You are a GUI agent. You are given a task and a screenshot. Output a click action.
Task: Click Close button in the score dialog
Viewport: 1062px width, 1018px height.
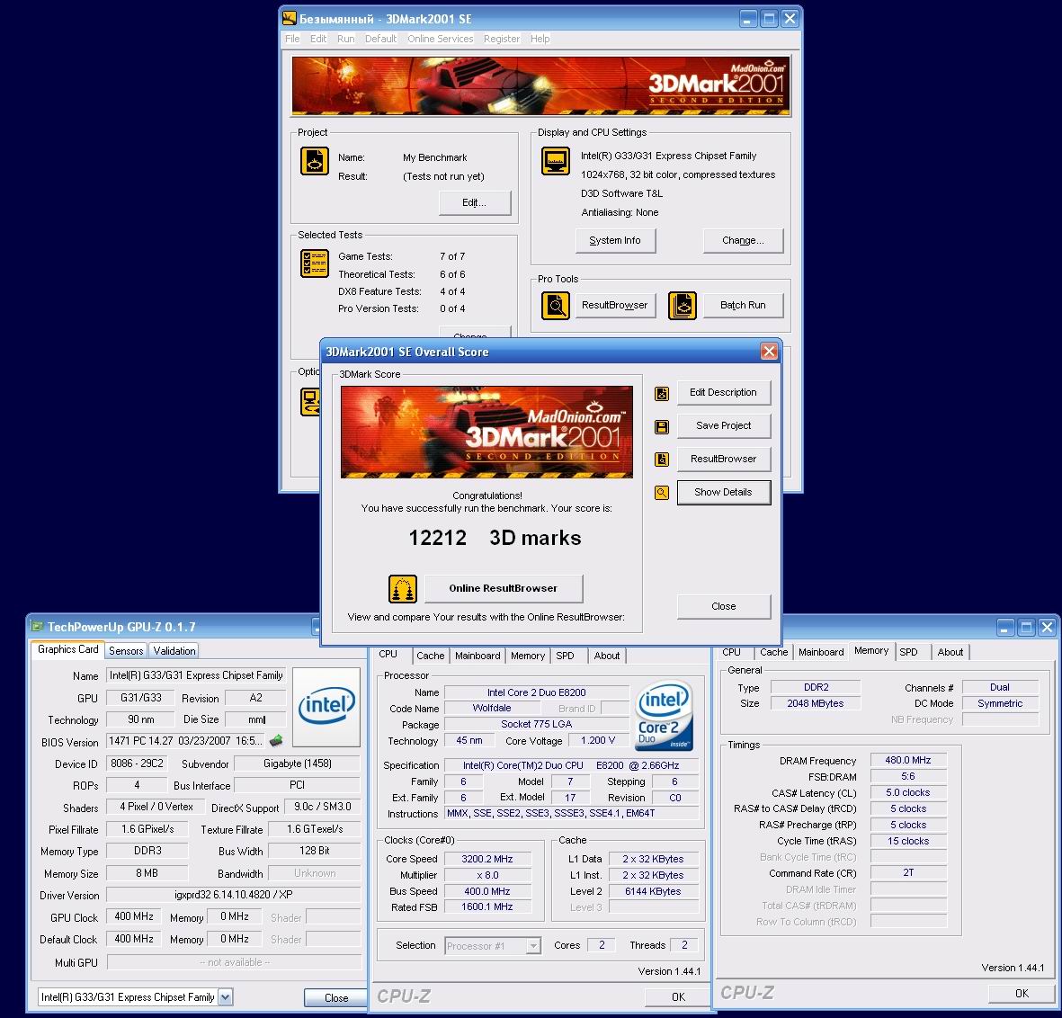click(723, 606)
